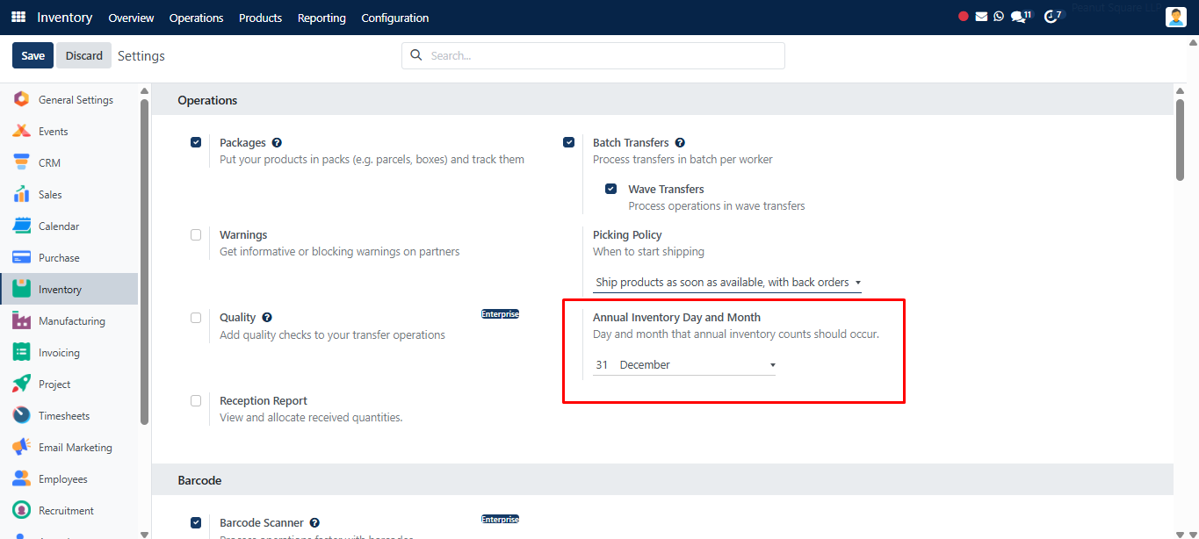The image size is (1199, 539).
Task: Click the envelope mail icon in top bar
Action: [981, 17]
